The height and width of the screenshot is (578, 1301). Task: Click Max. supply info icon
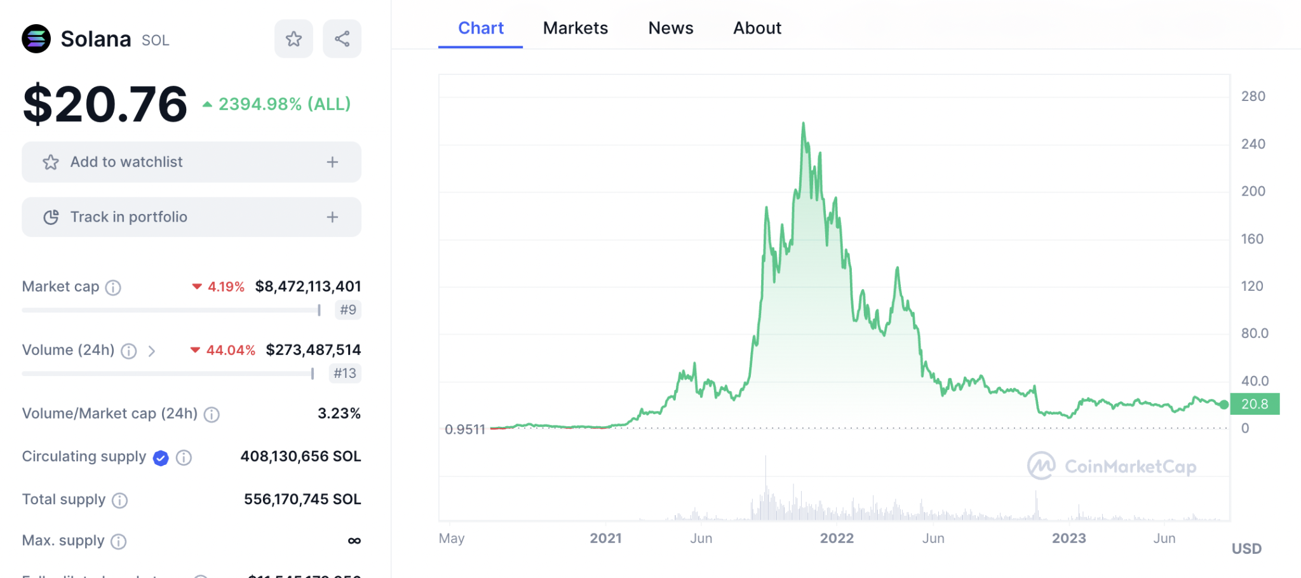pyautogui.click(x=118, y=541)
